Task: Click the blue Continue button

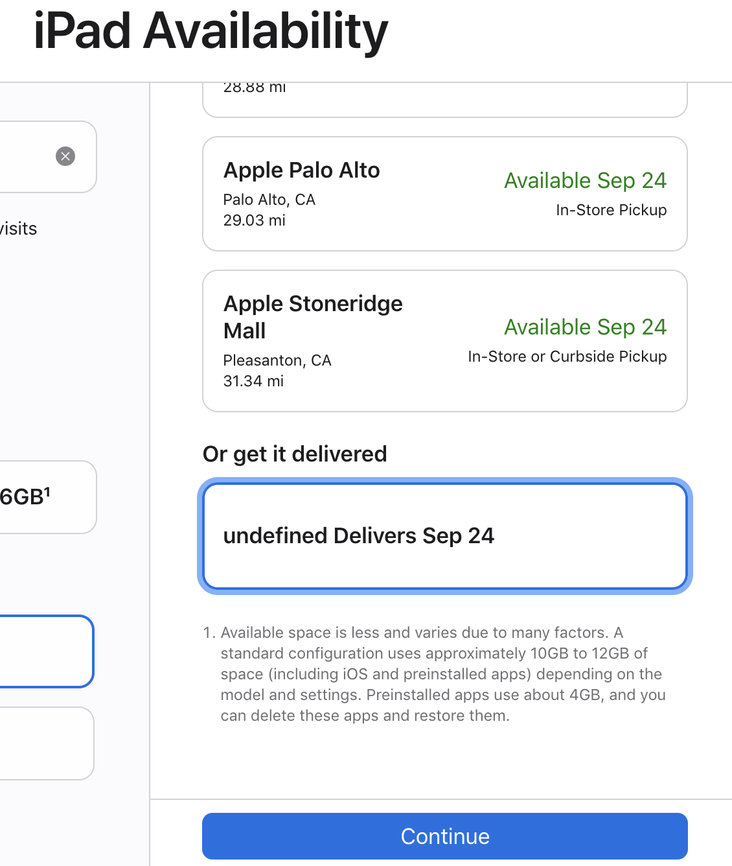Action: [x=444, y=836]
